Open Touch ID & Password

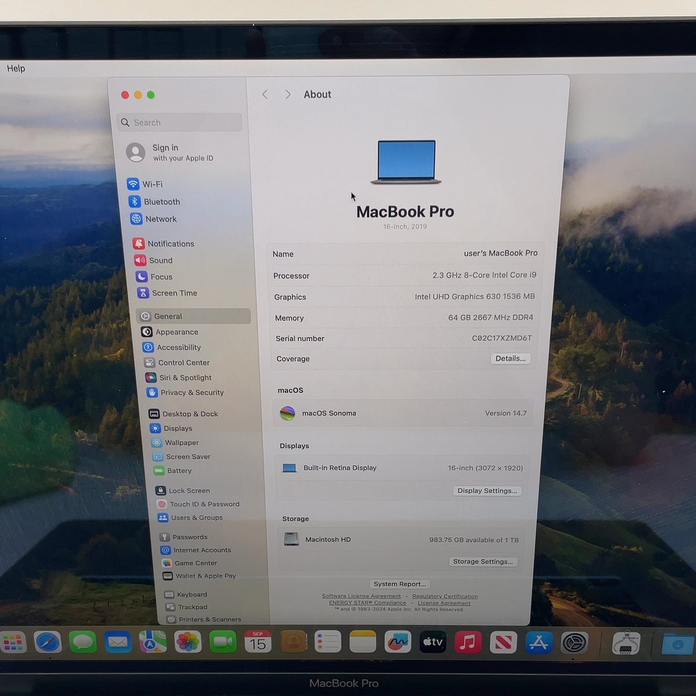tap(198, 504)
